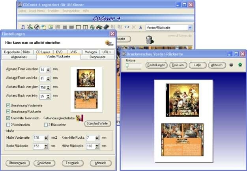Enable the 2 Vorderseiten checkbox

click(x=8, y=125)
